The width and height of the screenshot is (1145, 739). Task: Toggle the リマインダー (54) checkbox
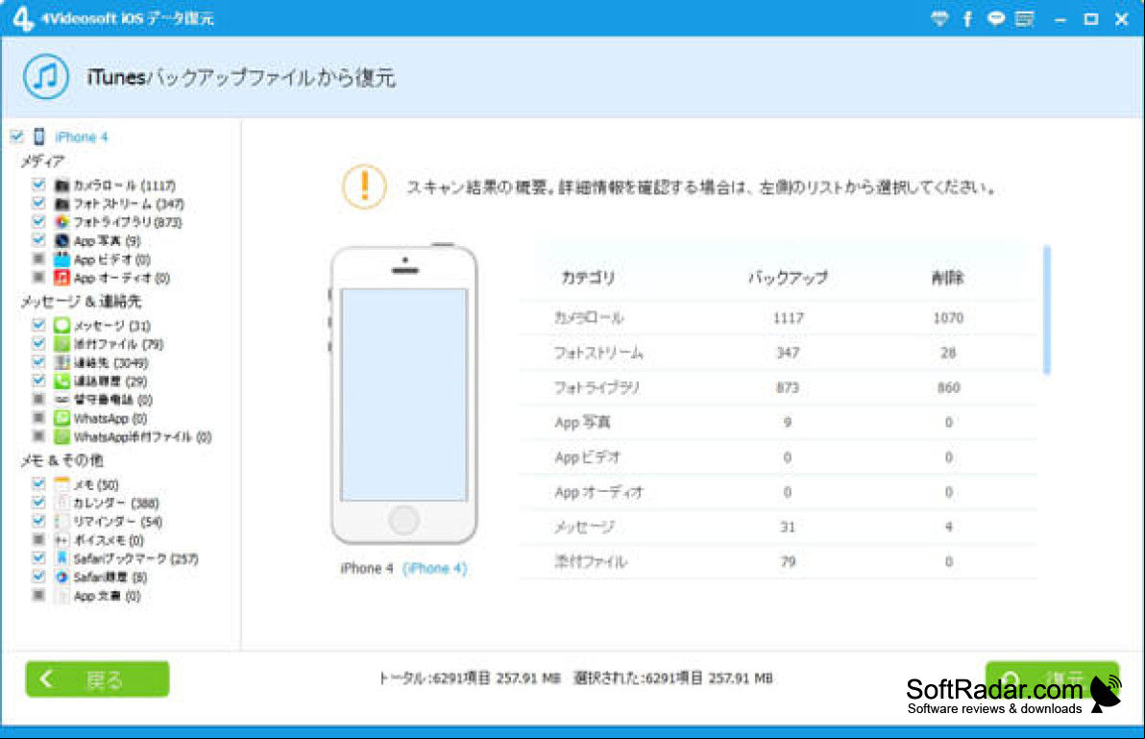tap(38, 521)
